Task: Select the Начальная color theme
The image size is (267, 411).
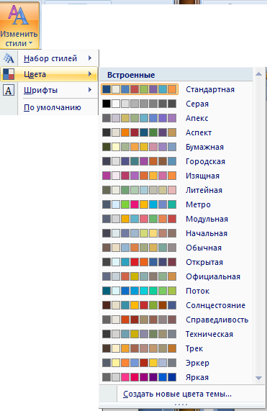Action: [x=176, y=233]
